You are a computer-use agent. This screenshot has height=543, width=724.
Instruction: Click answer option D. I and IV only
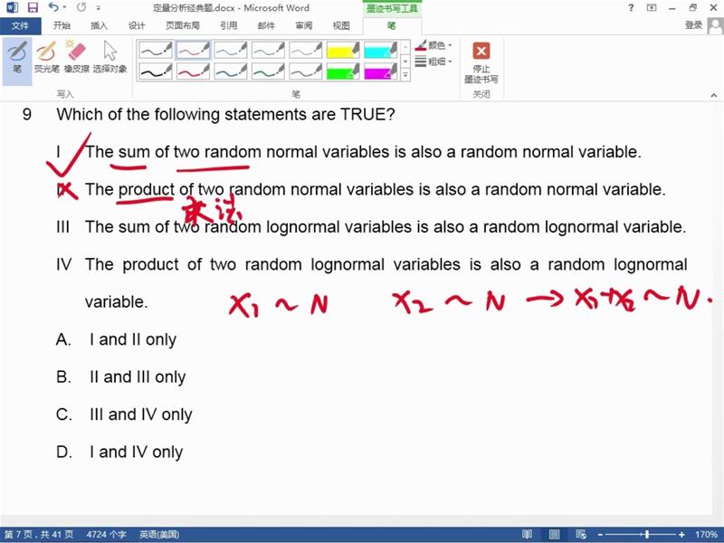[x=119, y=452]
